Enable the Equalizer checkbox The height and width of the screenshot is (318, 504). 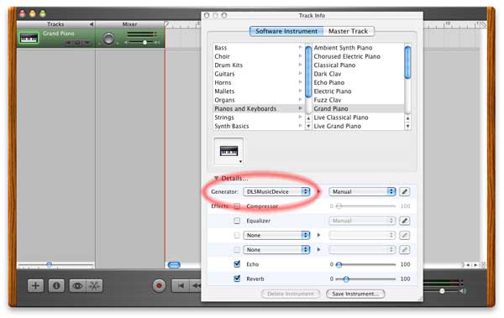point(237,221)
